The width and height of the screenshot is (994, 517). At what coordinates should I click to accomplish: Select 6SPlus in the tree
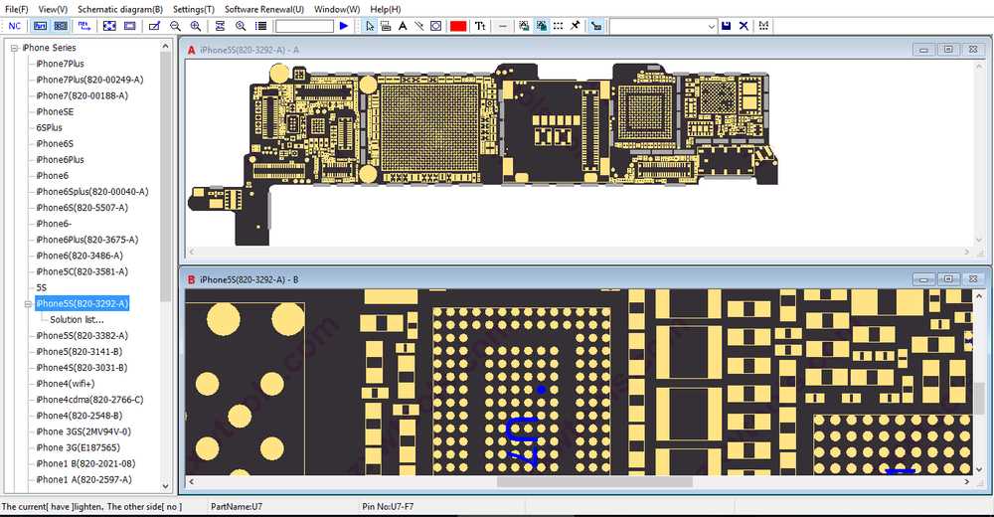(49, 127)
